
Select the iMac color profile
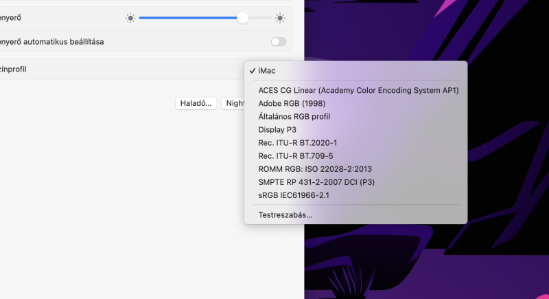tap(355, 71)
